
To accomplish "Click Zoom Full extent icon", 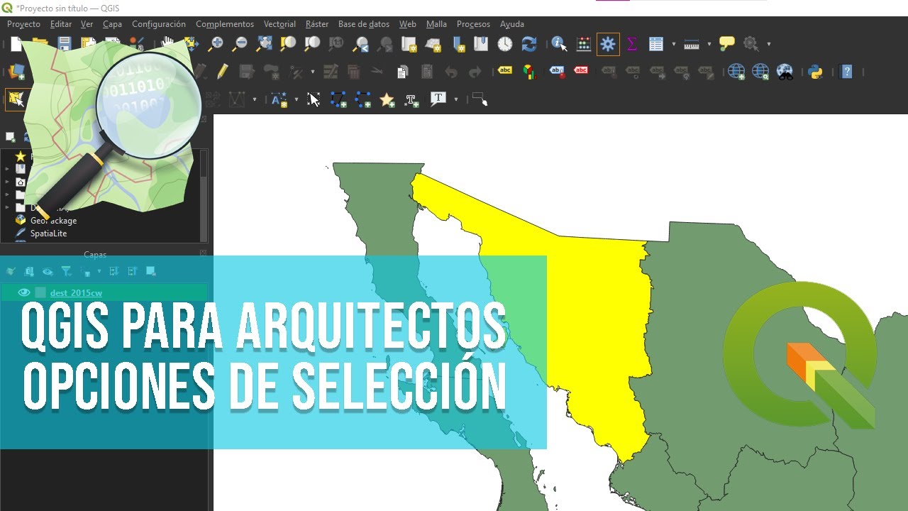I will coord(264,44).
